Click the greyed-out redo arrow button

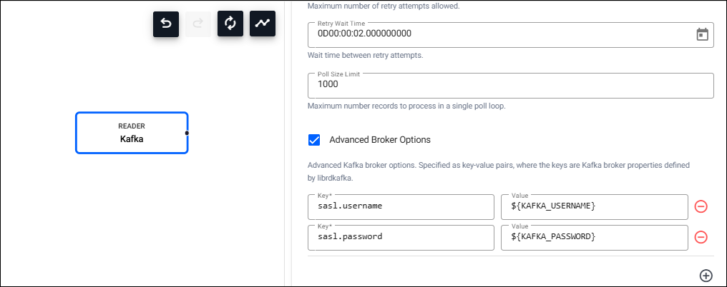[198, 24]
